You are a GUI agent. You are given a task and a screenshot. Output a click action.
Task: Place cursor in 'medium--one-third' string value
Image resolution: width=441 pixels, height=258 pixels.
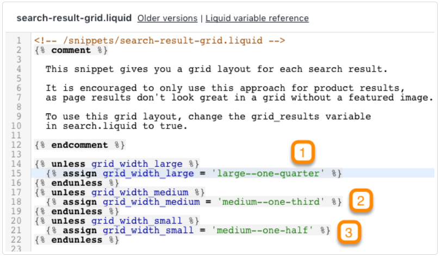271,202
